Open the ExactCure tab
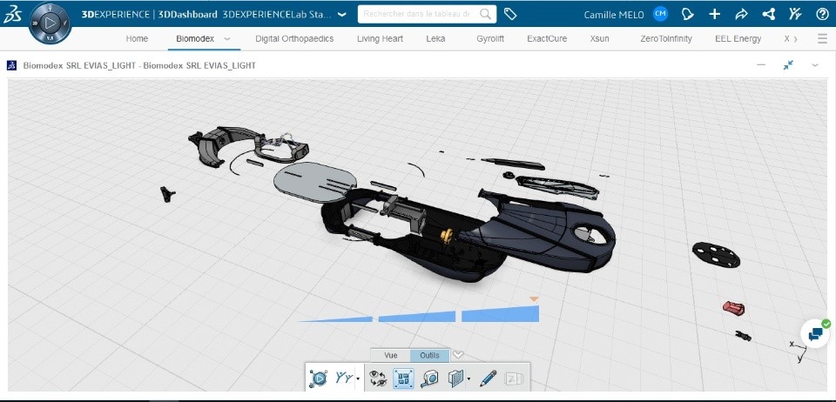The image size is (836, 402). coord(547,39)
